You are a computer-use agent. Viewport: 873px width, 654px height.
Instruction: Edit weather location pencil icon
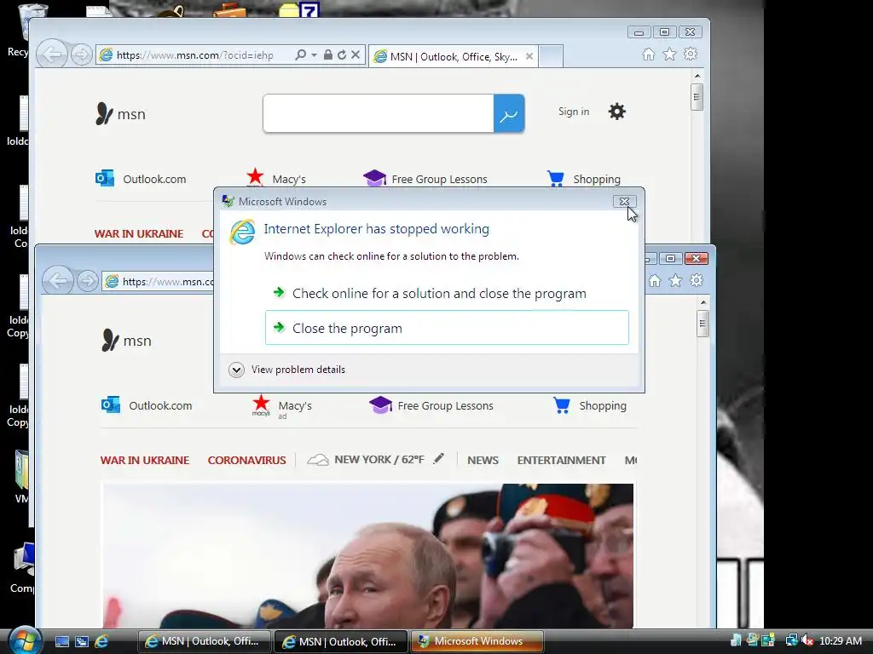point(439,458)
